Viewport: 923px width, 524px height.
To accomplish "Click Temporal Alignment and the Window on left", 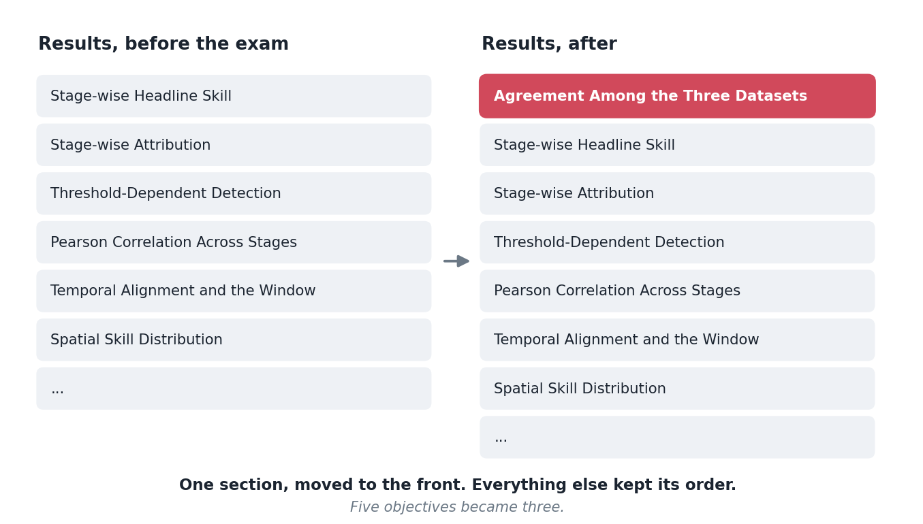I will (234, 291).
